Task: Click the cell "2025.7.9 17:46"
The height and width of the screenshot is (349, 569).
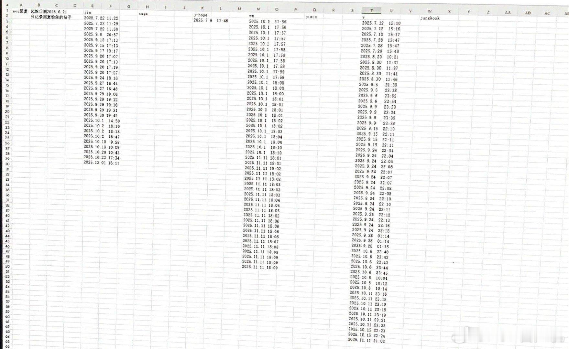Action: pyautogui.click(x=211, y=21)
